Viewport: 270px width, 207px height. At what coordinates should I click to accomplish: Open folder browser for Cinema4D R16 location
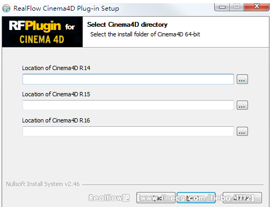pyautogui.click(x=242, y=132)
